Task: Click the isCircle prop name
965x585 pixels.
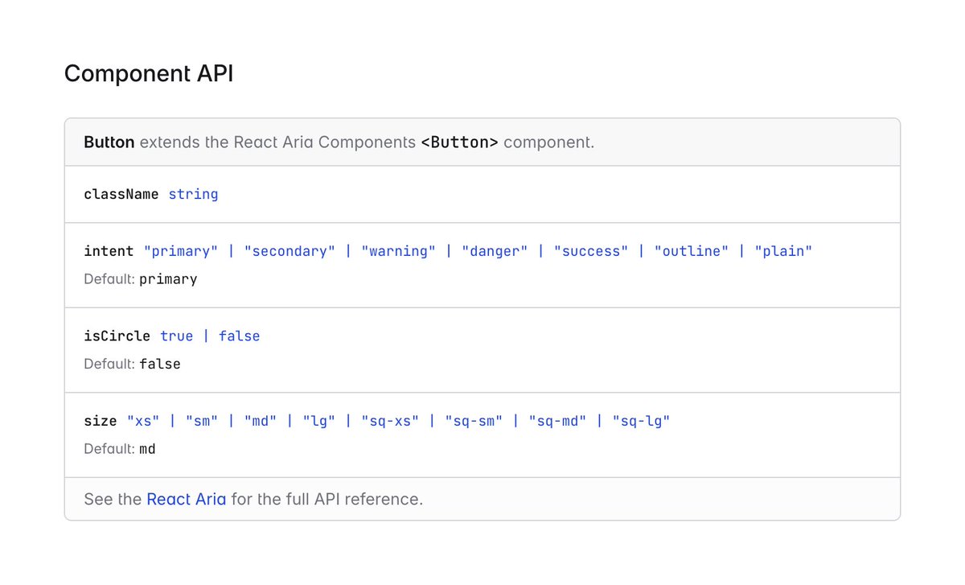Action: pos(117,336)
